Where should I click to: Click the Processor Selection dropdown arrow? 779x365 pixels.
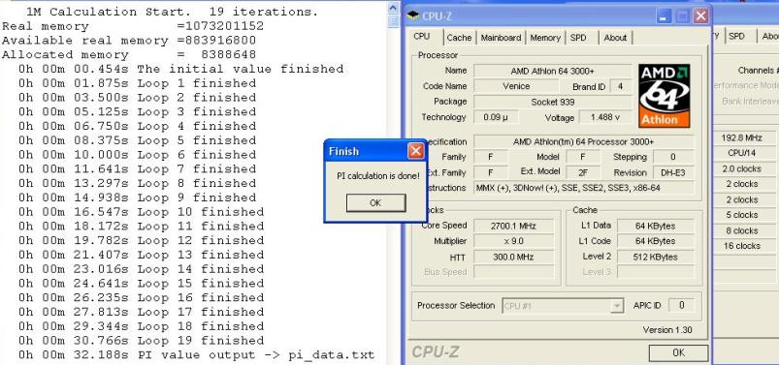(617, 306)
